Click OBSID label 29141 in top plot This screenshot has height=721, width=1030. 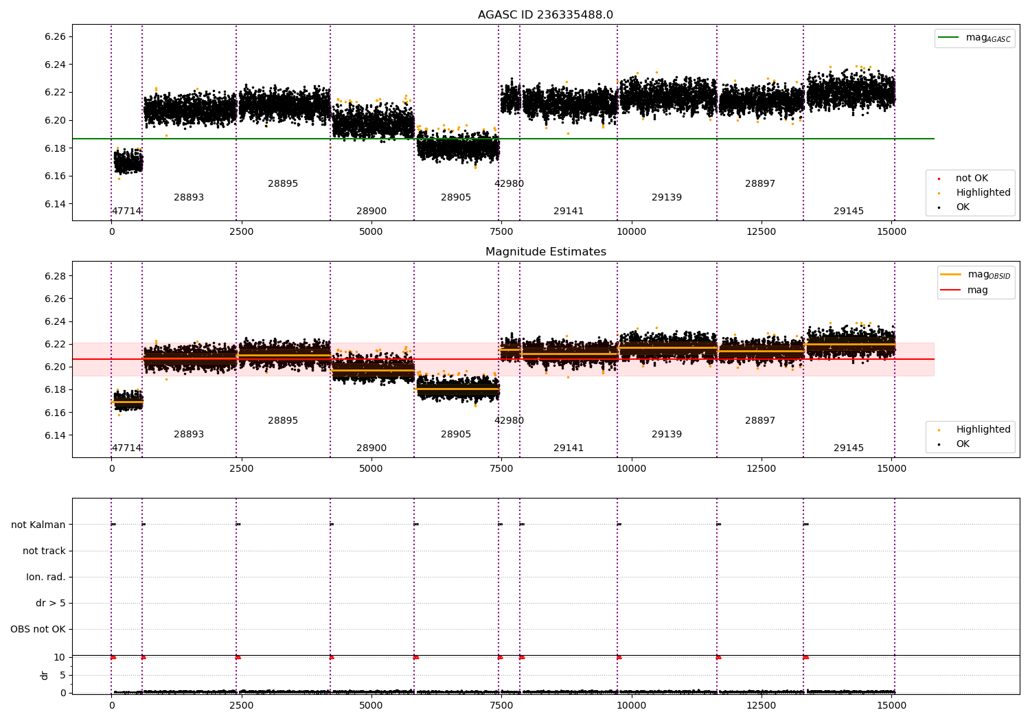(569, 211)
